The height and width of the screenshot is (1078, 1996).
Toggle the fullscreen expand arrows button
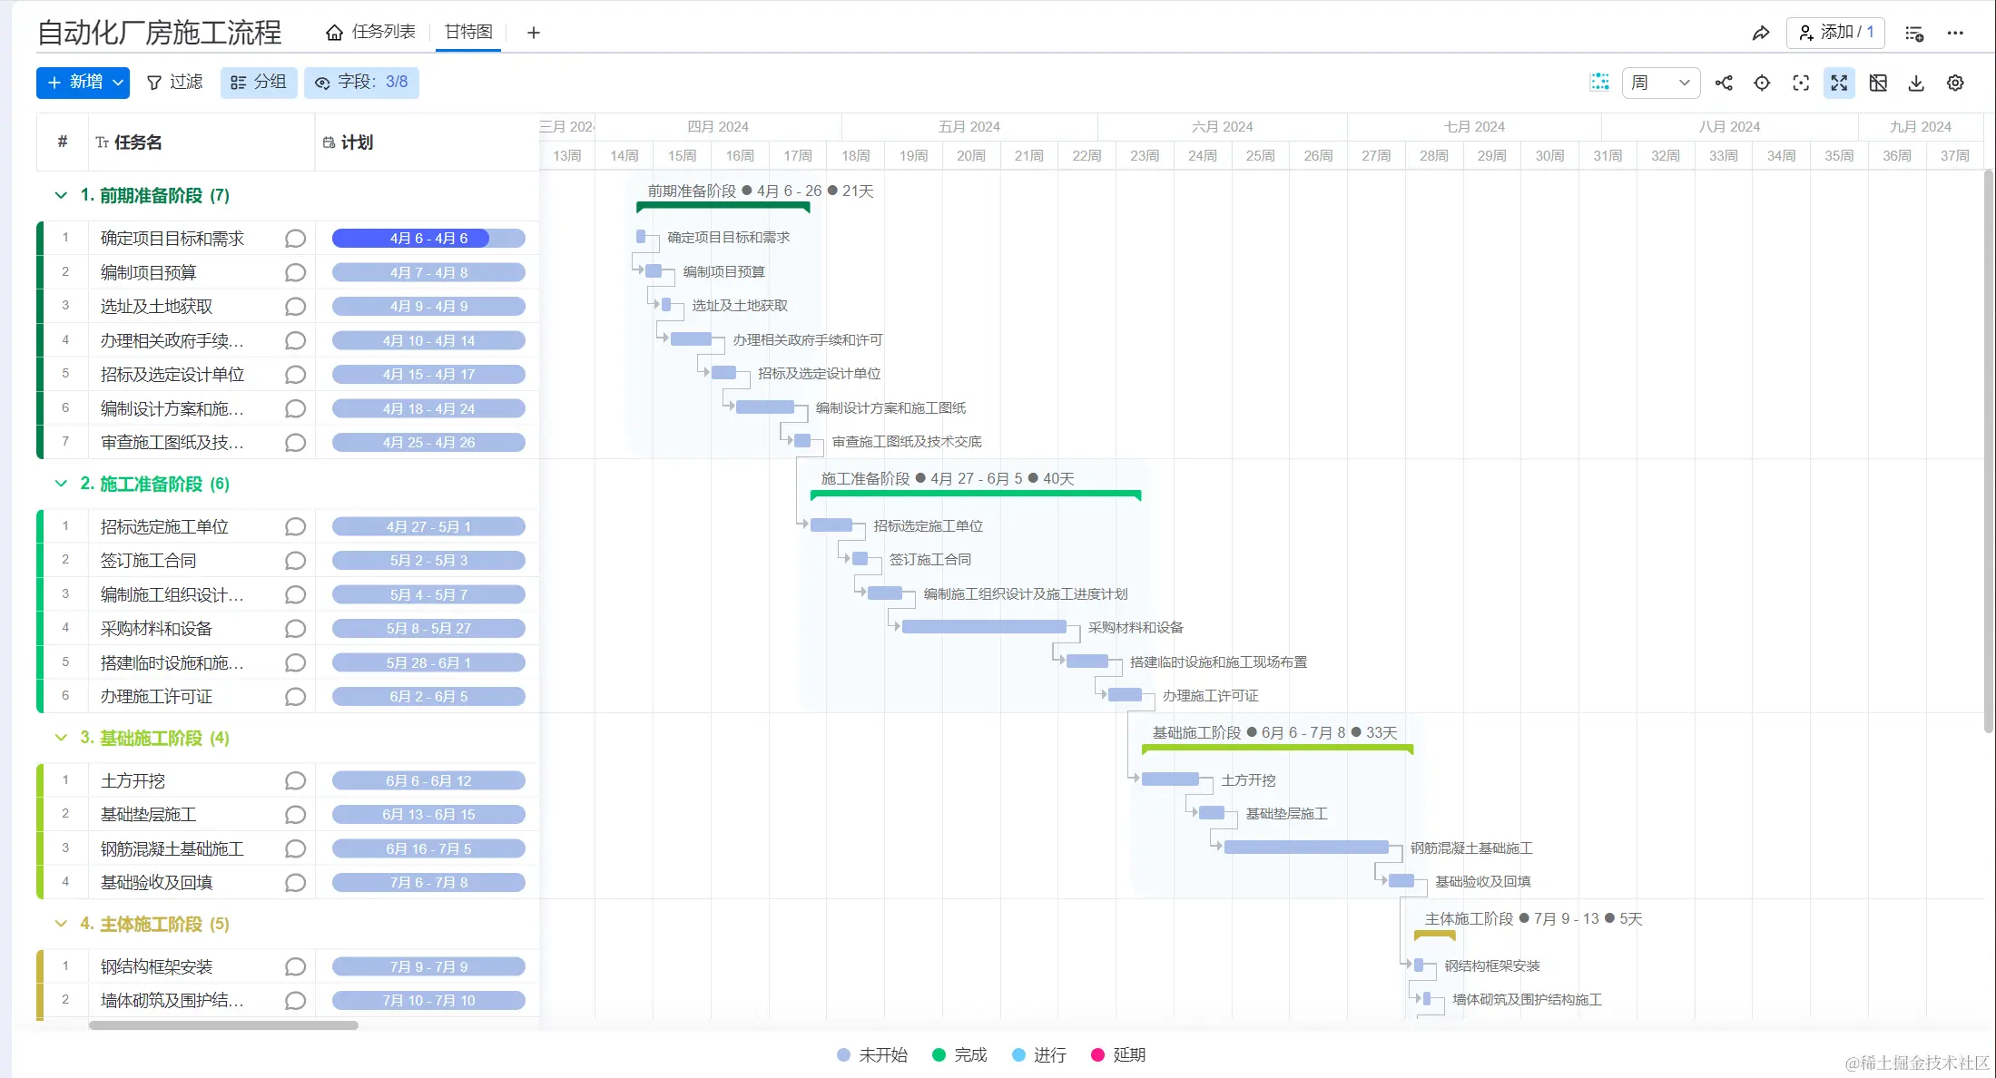(1839, 83)
